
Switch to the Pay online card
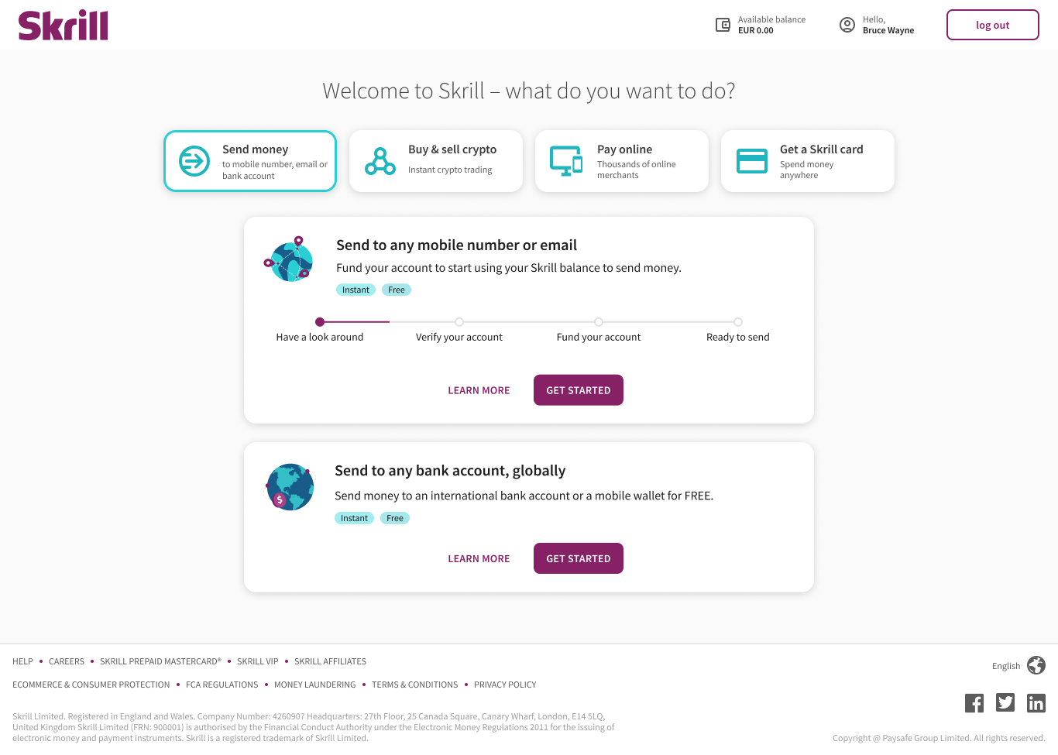[x=622, y=161]
